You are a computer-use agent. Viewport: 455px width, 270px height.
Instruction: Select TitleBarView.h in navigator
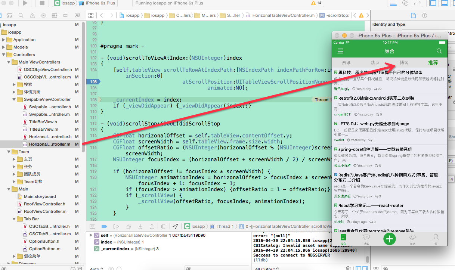(43, 122)
